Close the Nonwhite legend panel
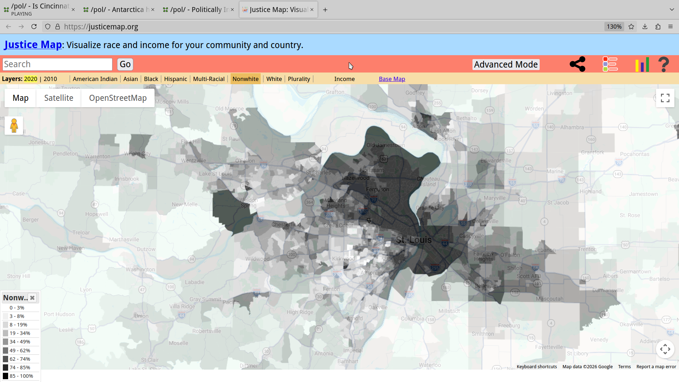 click(32, 298)
